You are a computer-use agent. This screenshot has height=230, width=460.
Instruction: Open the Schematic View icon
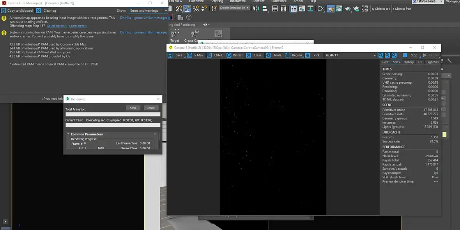point(321,9)
